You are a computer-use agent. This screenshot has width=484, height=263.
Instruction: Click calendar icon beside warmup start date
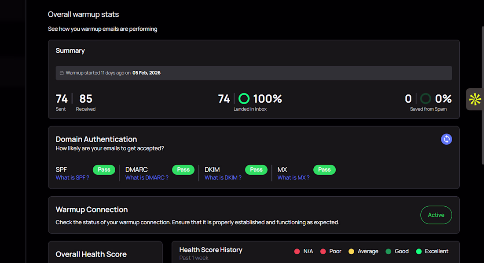62,73
